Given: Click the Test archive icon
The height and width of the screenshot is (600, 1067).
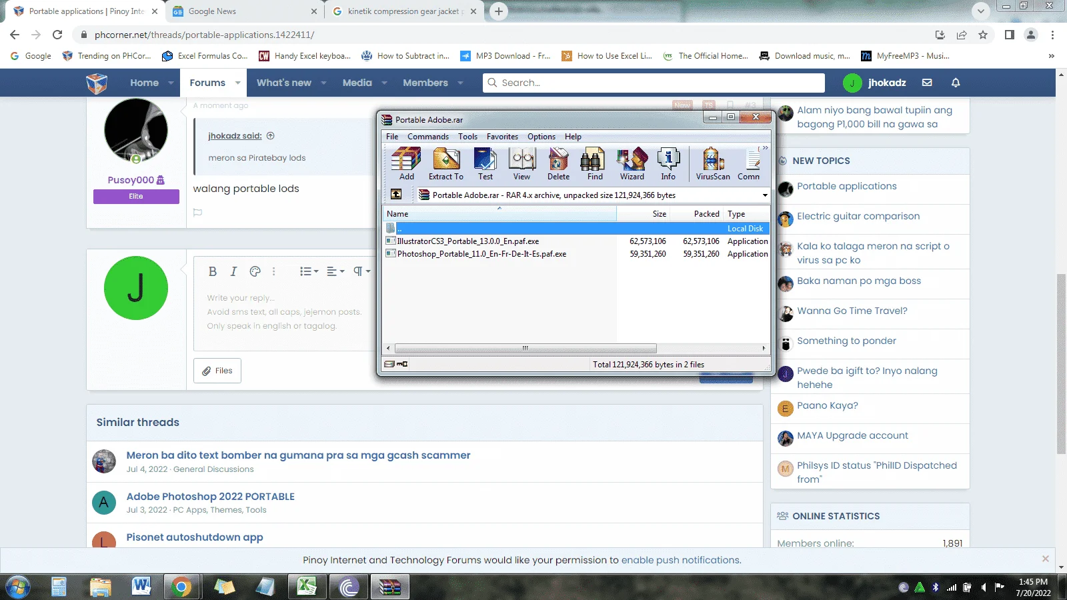Looking at the screenshot, I should point(485,164).
